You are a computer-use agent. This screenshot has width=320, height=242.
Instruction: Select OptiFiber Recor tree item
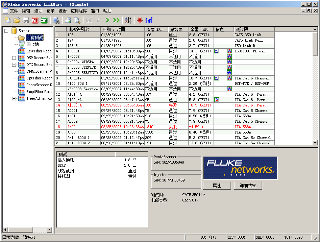(x=39, y=78)
